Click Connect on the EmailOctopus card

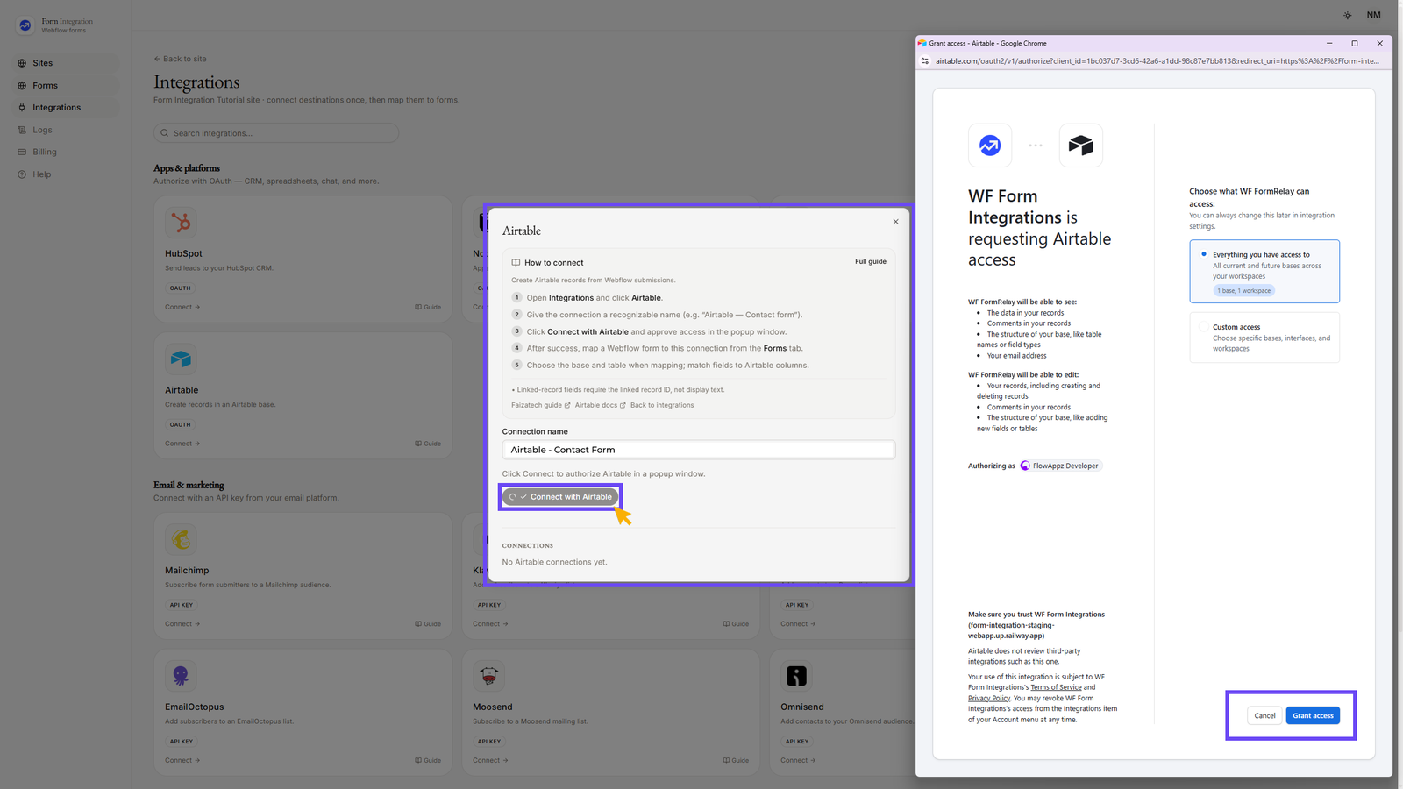pos(182,761)
